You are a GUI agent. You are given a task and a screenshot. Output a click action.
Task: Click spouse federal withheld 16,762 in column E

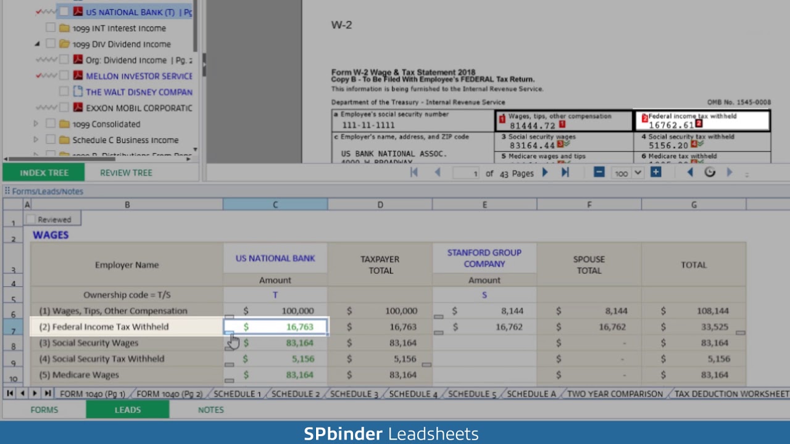(x=484, y=327)
